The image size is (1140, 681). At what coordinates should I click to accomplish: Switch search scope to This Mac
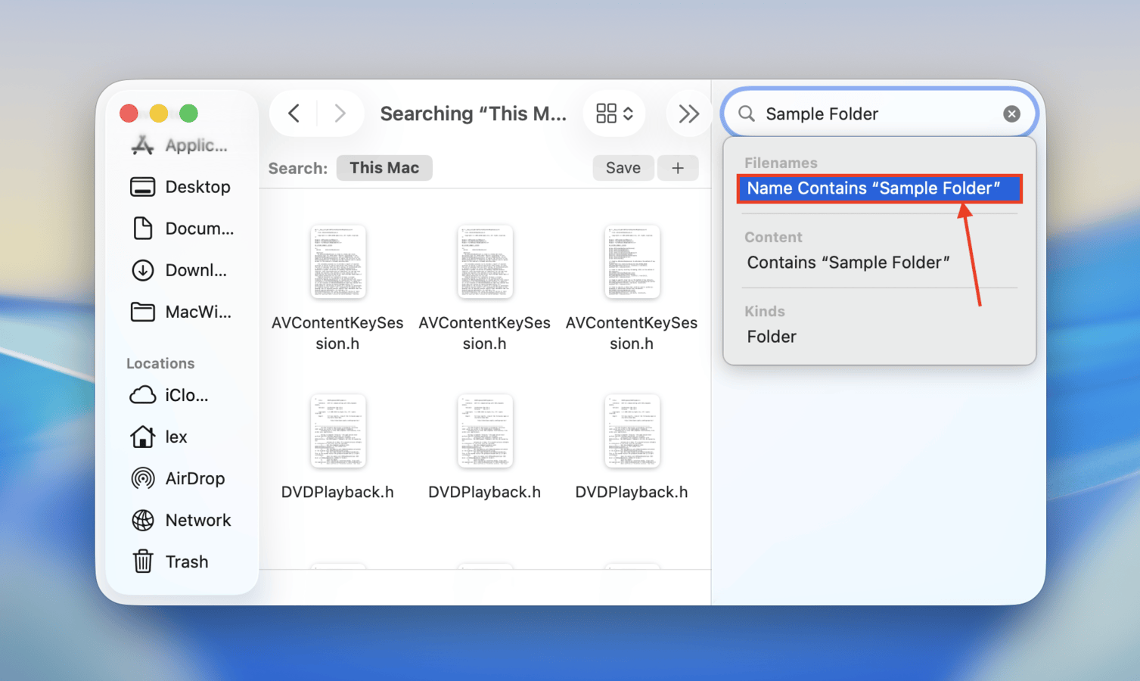point(384,167)
